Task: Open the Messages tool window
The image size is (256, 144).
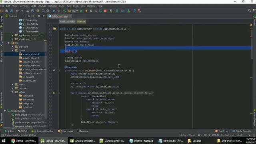Action: point(66,131)
